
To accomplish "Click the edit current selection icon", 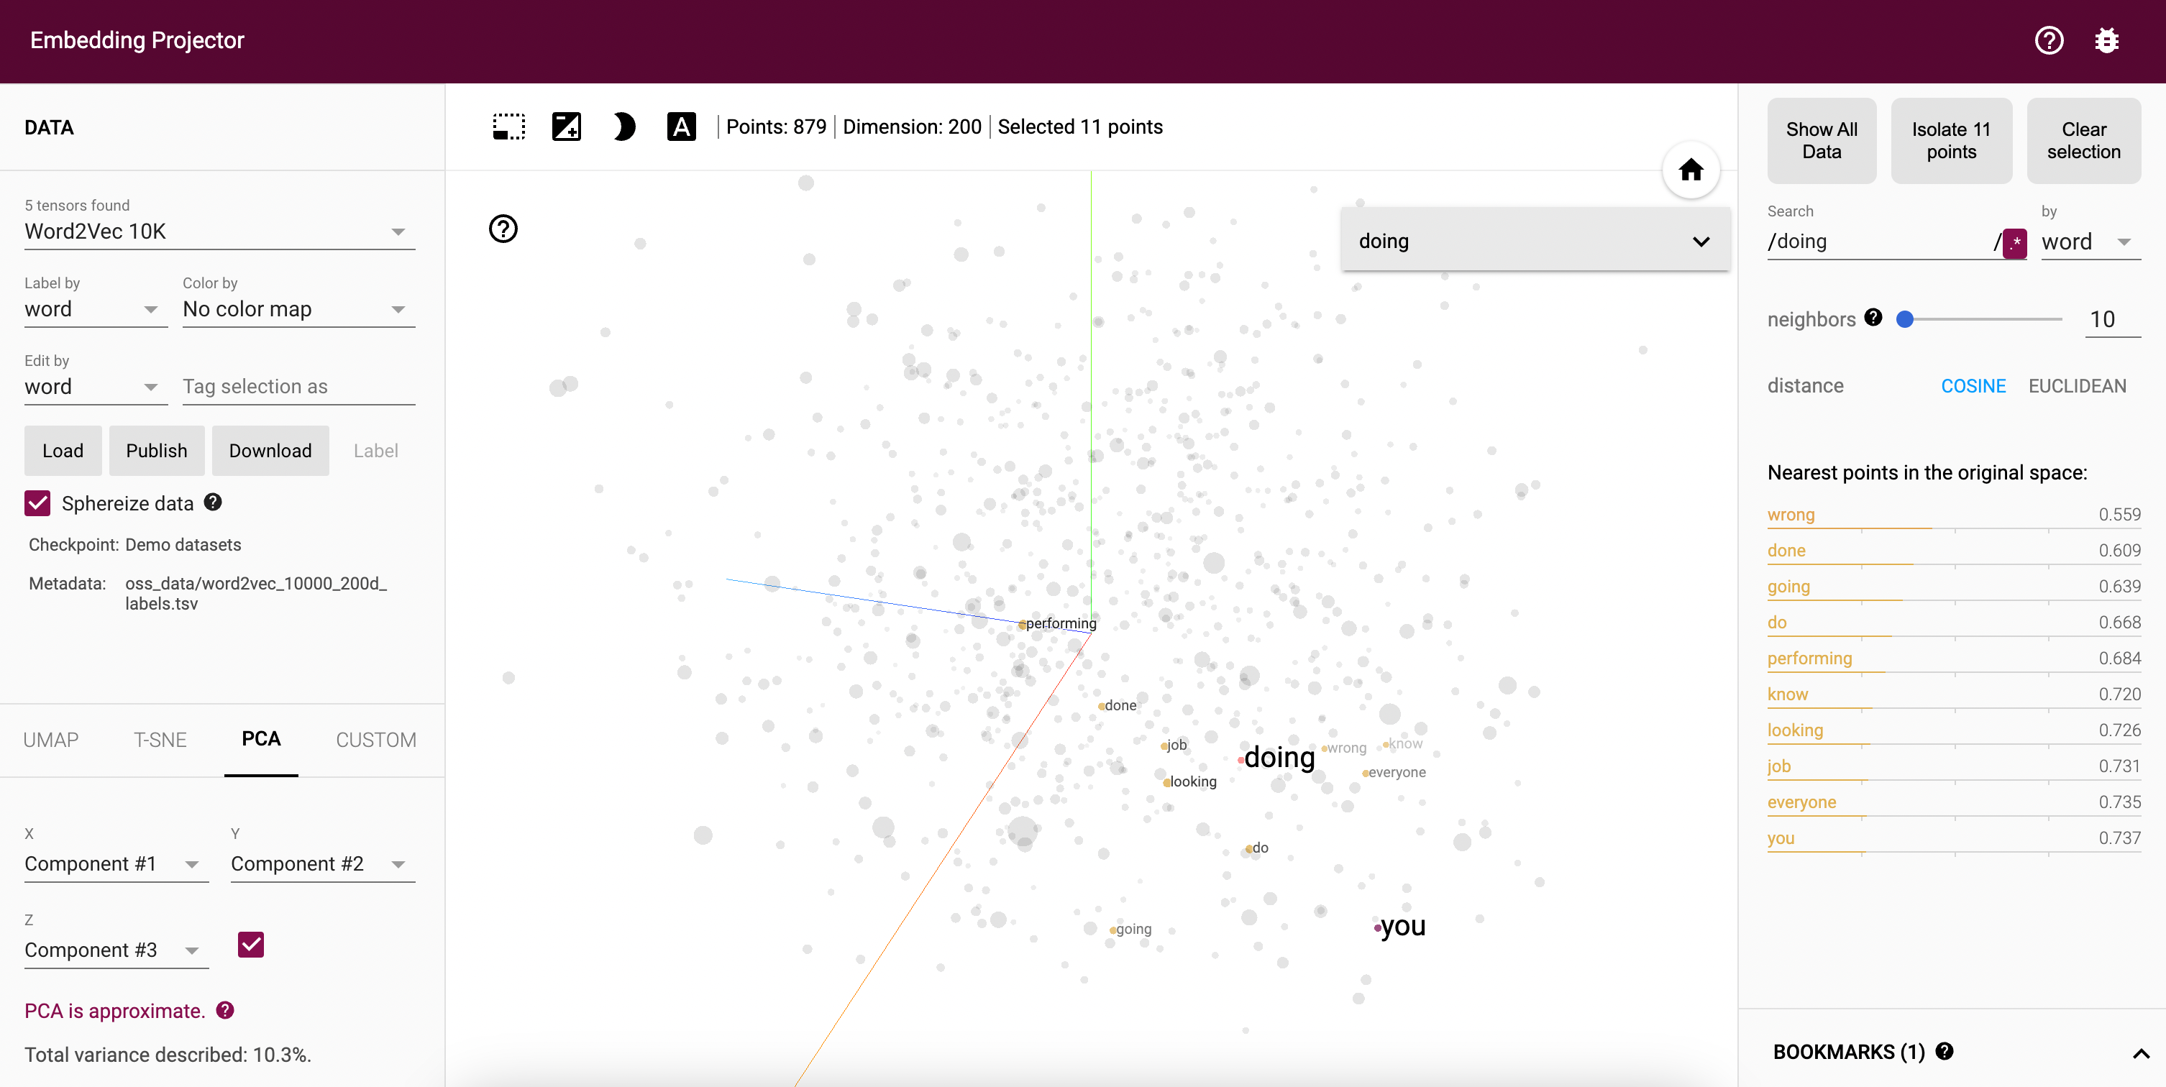I will pos(566,127).
